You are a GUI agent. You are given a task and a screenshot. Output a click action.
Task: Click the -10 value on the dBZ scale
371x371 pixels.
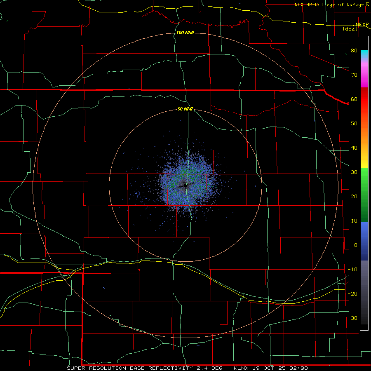[352, 270]
